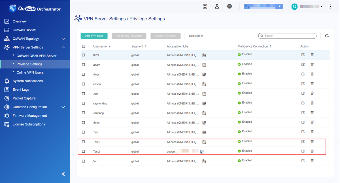Click the Send New Password button
The height and width of the screenshot is (183, 340).
pos(129,36)
